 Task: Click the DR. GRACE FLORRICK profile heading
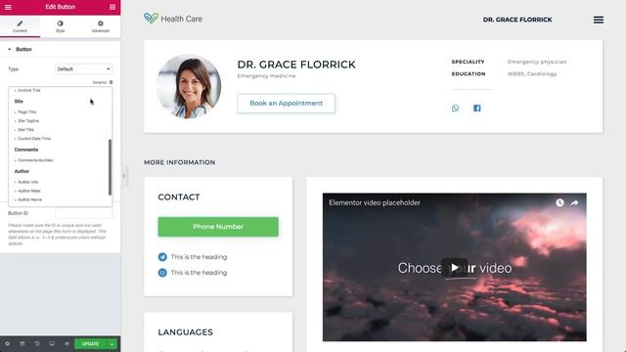(296, 65)
